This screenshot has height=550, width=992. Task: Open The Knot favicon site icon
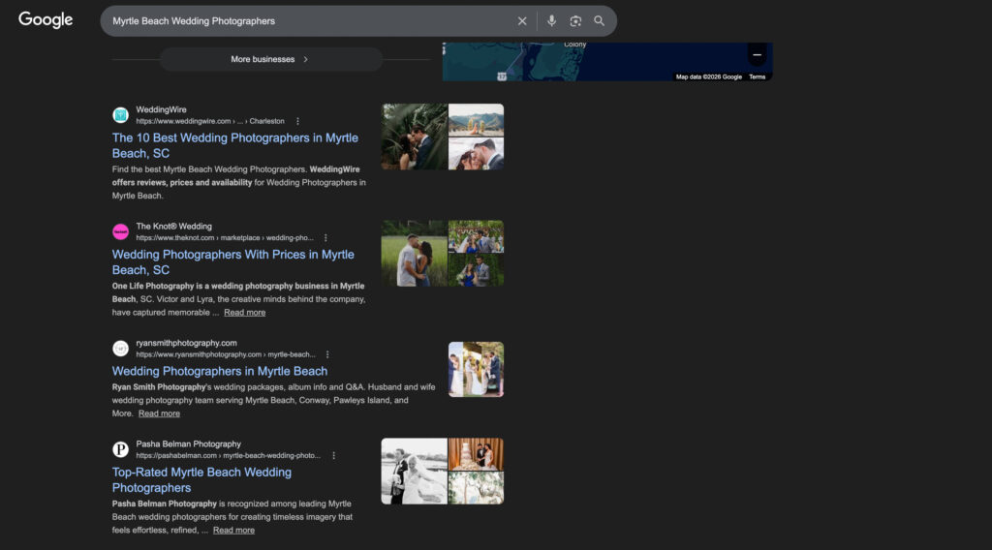(x=120, y=232)
